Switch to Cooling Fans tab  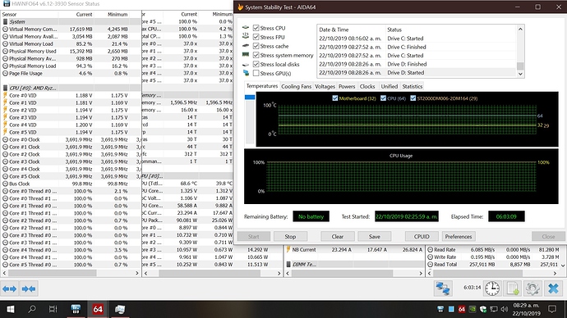(296, 86)
